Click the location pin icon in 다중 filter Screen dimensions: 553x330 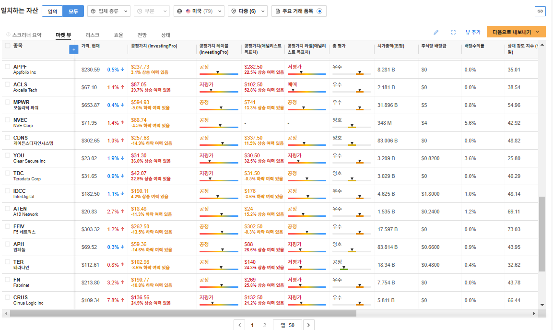pos(234,12)
